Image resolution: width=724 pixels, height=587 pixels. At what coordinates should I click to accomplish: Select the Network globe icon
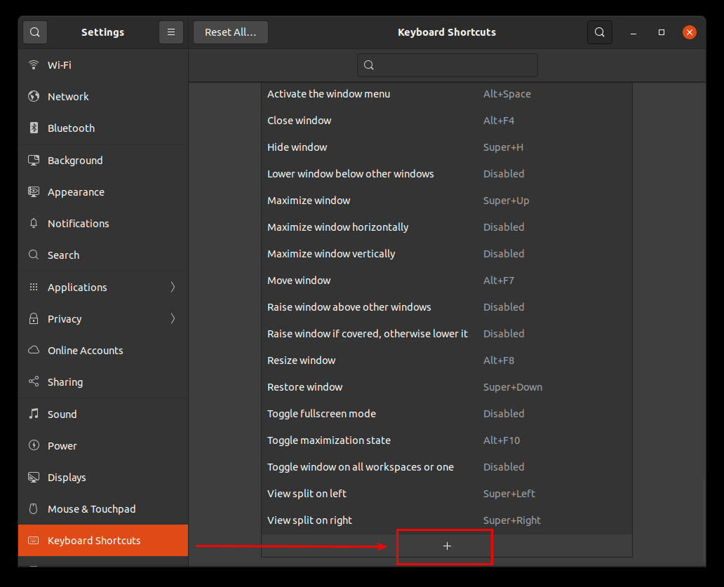point(33,96)
